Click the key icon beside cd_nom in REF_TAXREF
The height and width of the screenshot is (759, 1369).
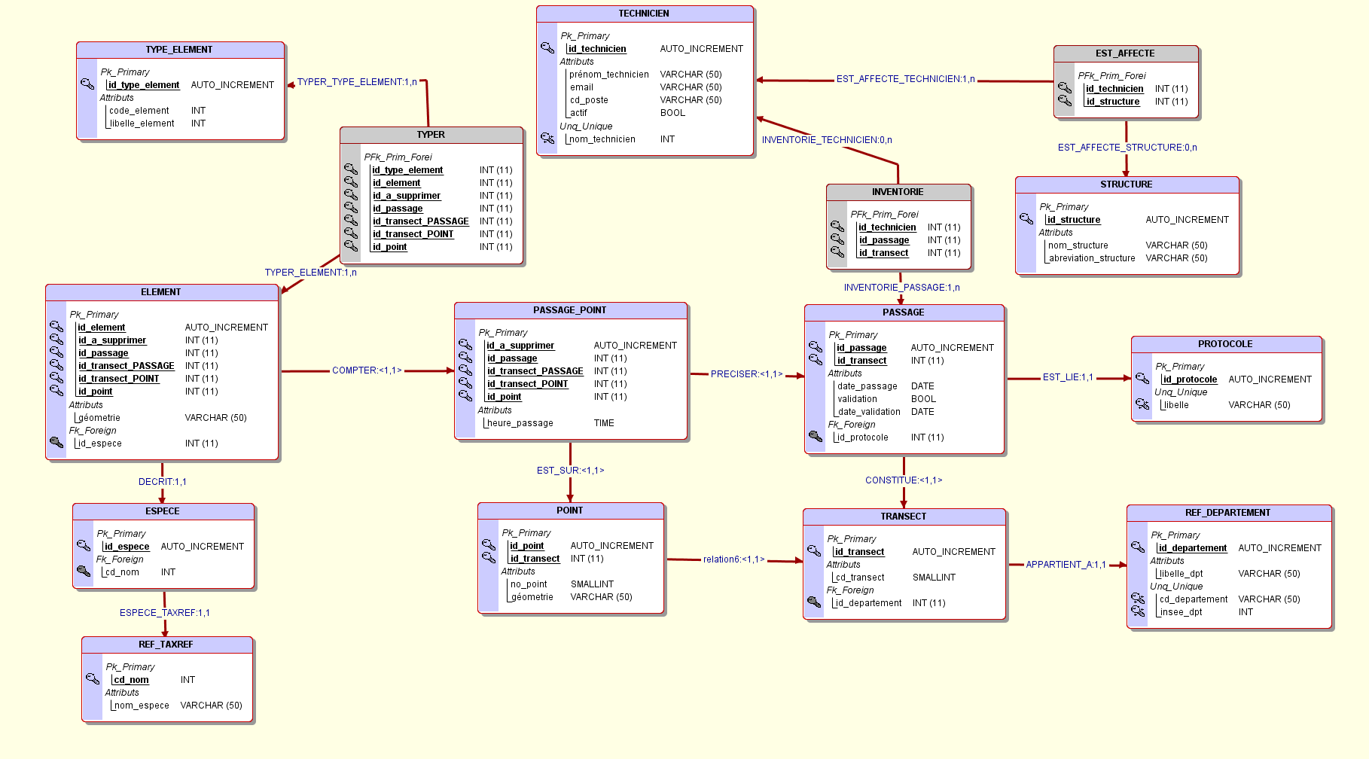[93, 679]
